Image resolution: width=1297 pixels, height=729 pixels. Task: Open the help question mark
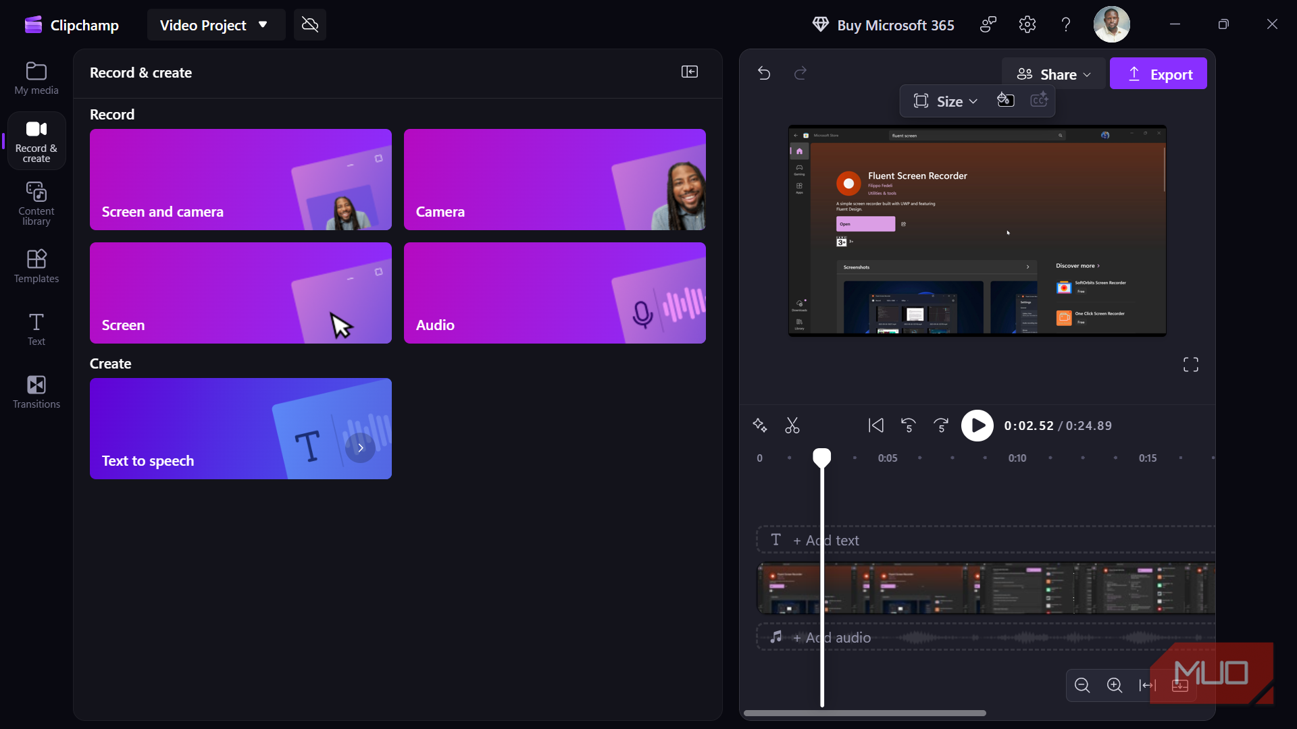[x=1066, y=25]
